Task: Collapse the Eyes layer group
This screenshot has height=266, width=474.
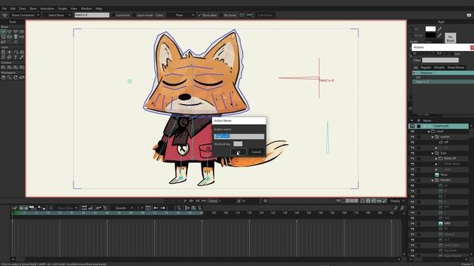Action: pos(433,153)
